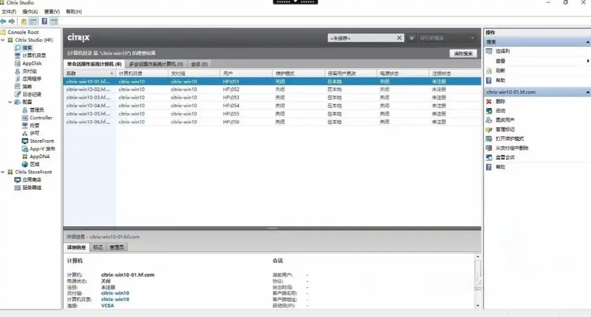The height and width of the screenshot is (317, 591).
Task: Sort by the 电源状态 column header
Action: [403, 73]
